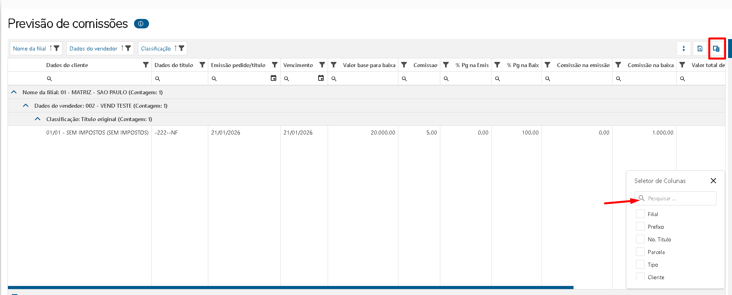Collapse the Nome da filial 01 - MATRIZ group

(14, 92)
